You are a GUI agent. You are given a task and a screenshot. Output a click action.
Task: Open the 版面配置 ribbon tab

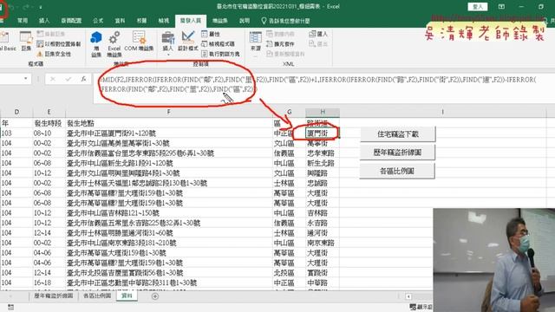coord(71,21)
